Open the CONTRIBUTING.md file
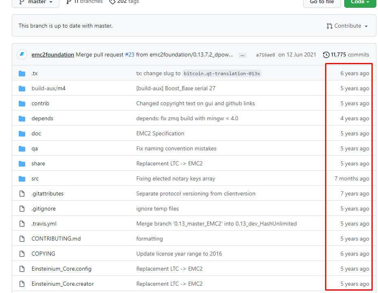The height and width of the screenshot is (293, 378). coord(56,239)
